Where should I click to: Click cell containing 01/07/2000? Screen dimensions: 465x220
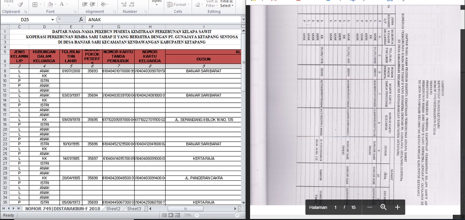[x=71, y=71]
